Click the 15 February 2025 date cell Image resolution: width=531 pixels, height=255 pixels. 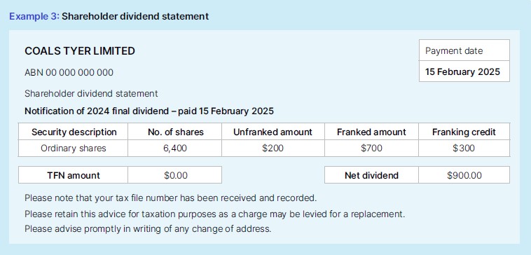click(464, 71)
